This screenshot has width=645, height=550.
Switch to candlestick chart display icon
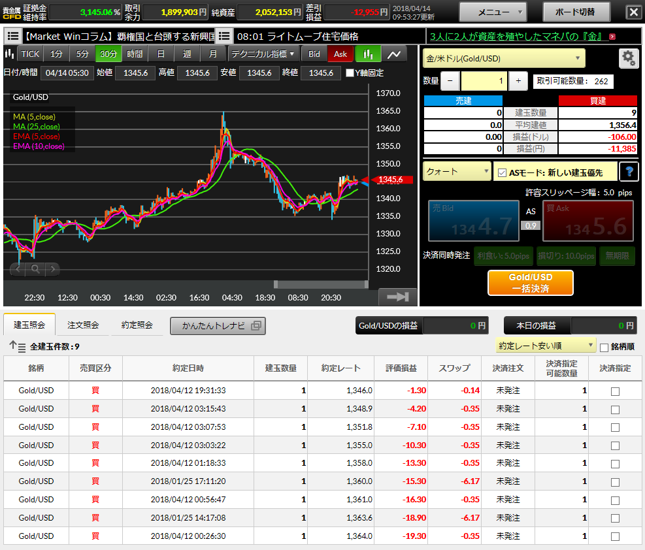pos(368,54)
